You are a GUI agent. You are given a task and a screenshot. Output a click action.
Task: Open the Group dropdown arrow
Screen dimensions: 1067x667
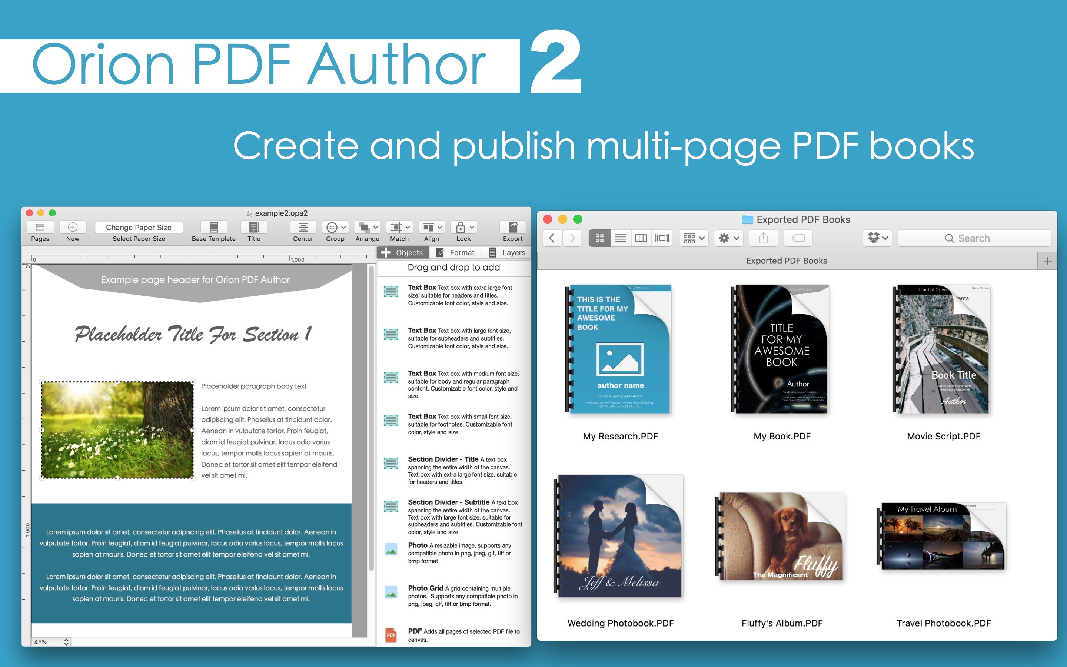point(343,227)
